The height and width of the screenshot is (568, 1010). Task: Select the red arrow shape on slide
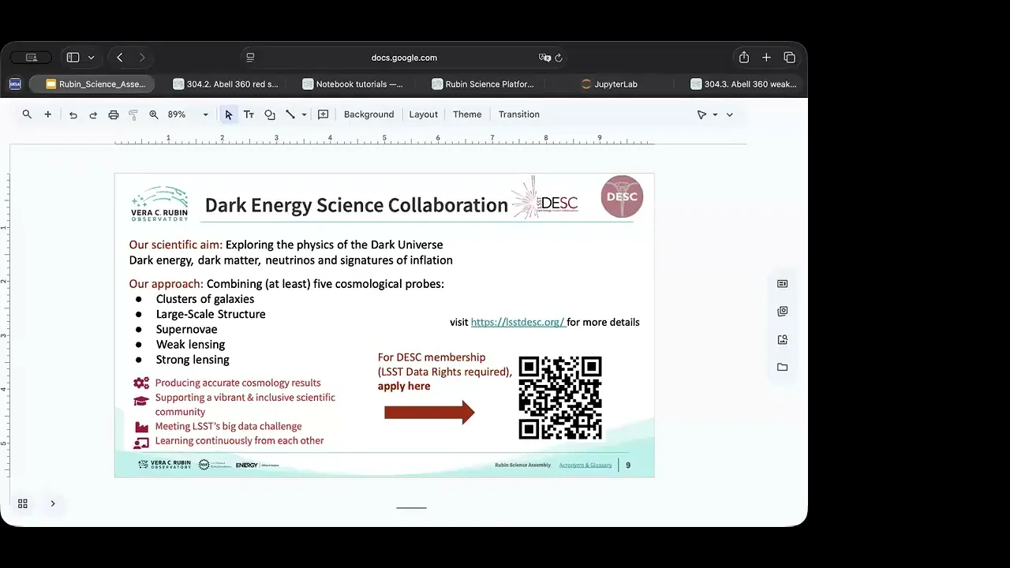[429, 412]
